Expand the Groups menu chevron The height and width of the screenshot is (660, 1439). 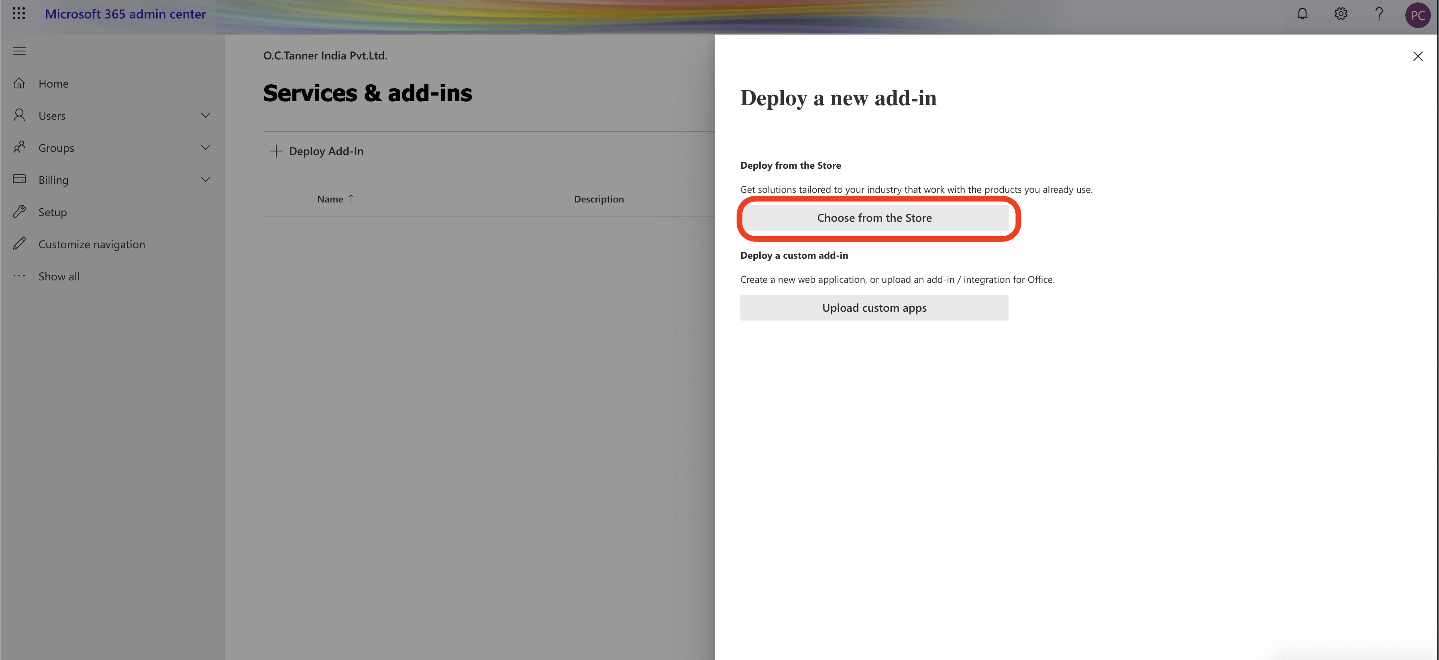(x=205, y=147)
